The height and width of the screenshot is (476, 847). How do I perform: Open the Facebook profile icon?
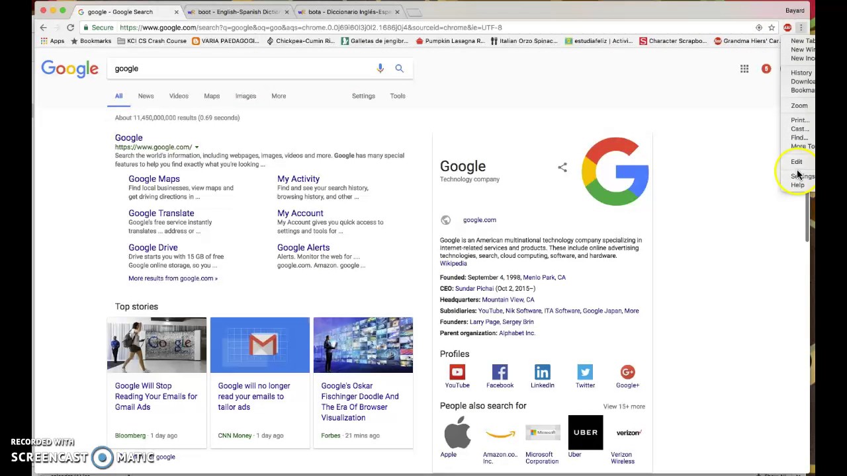click(x=500, y=372)
